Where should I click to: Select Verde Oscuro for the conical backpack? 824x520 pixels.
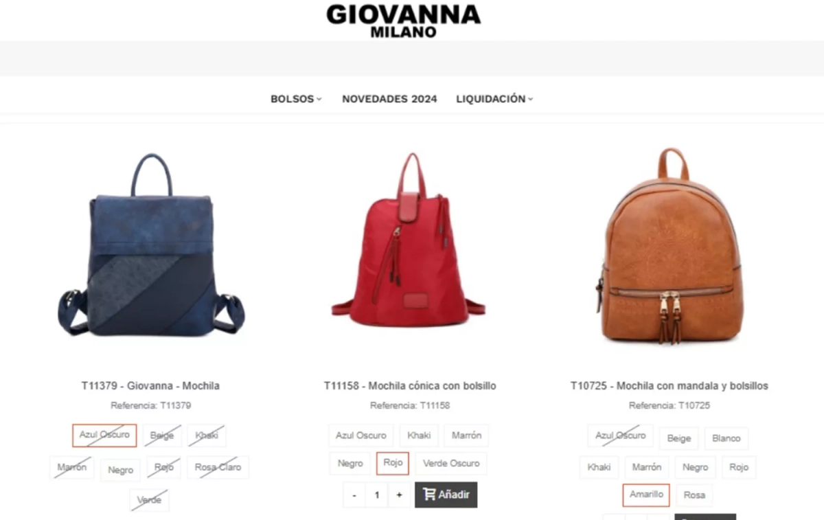pos(451,463)
